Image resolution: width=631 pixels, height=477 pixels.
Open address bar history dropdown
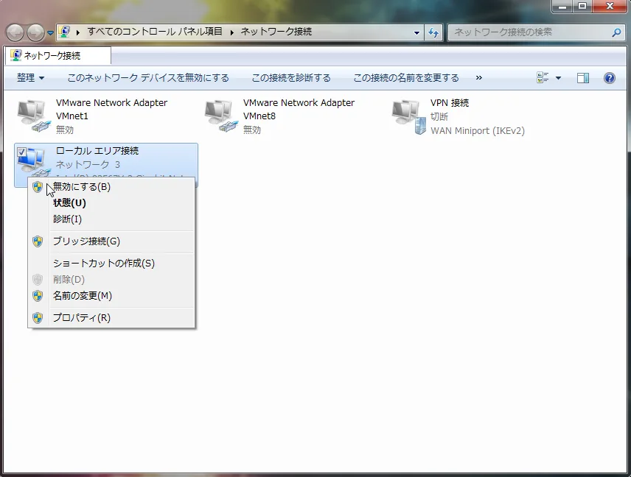(x=417, y=32)
